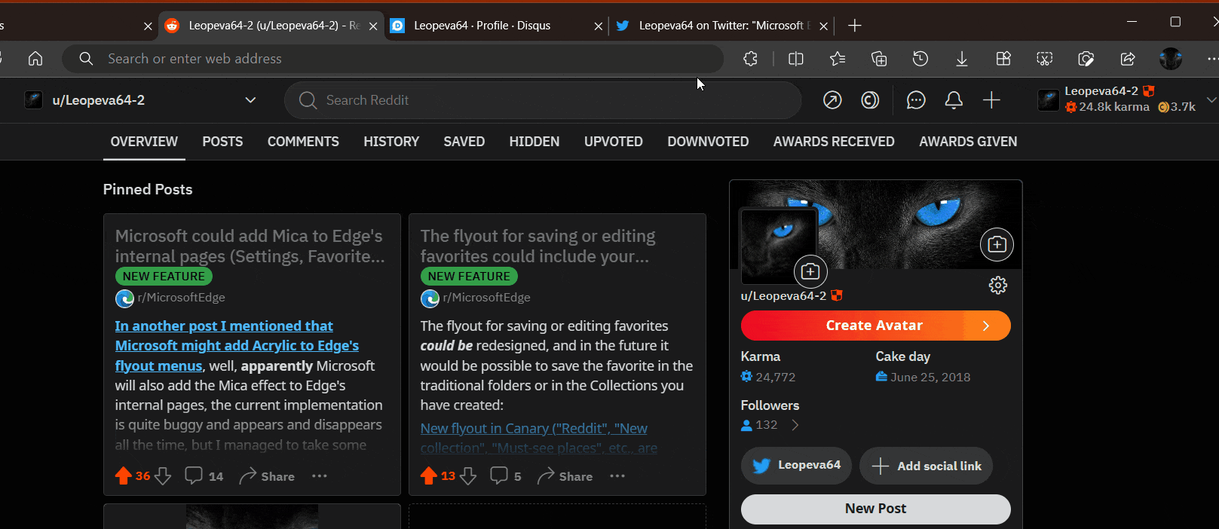The height and width of the screenshot is (529, 1219).
Task: Click the plus icon to create post
Action: click(991, 100)
